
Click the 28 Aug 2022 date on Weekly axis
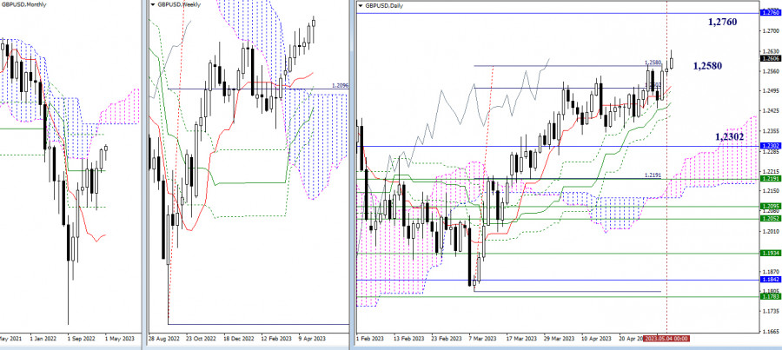coord(165,338)
